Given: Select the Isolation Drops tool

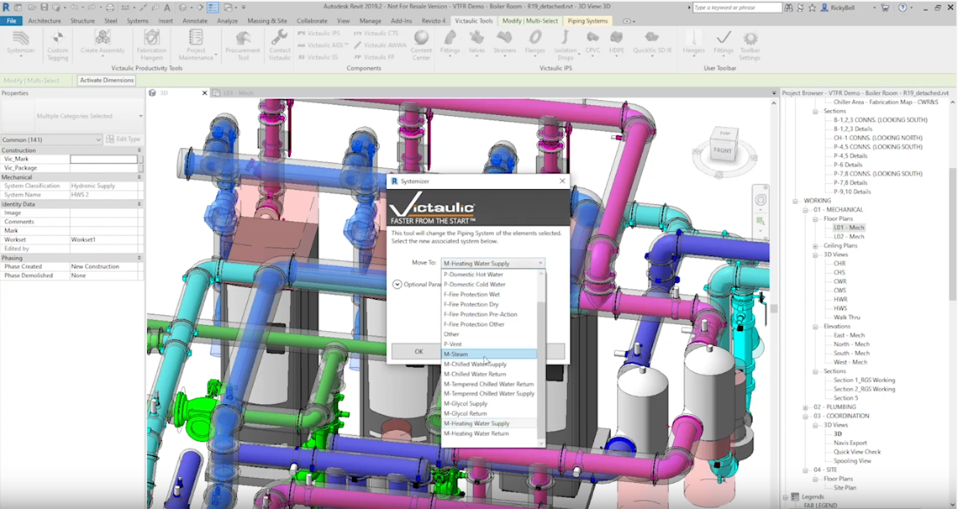Looking at the screenshot, I should (566, 44).
